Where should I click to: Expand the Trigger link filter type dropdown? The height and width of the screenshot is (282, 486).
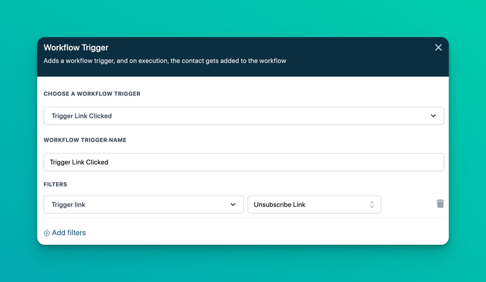point(143,204)
